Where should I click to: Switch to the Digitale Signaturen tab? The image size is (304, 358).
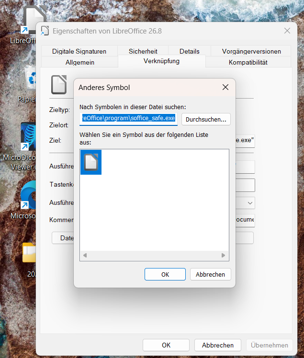pos(79,51)
